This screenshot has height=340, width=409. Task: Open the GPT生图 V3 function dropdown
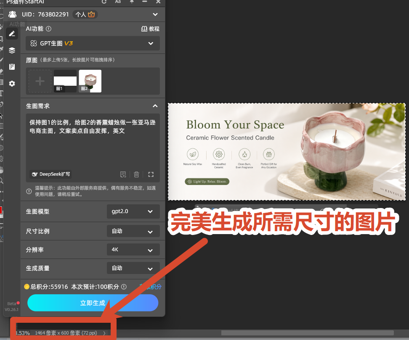93,43
